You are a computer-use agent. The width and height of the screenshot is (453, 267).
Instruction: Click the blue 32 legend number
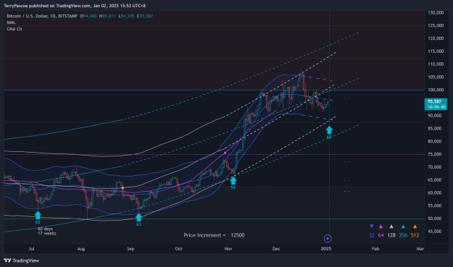coord(372,235)
